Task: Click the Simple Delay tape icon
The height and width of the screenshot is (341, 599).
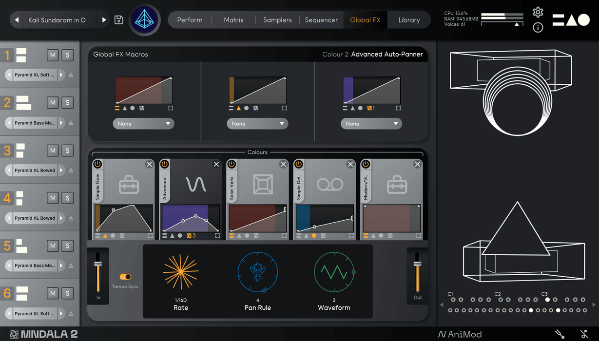Action: pyautogui.click(x=330, y=185)
